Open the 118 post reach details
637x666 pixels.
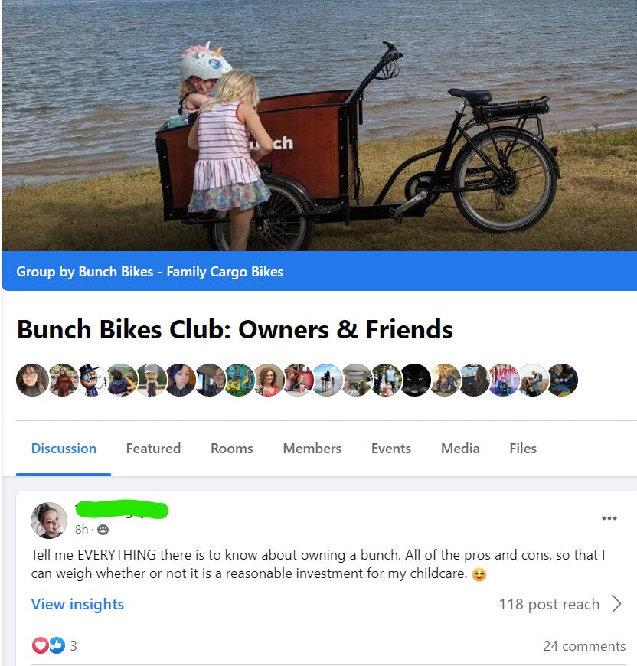[x=549, y=604]
